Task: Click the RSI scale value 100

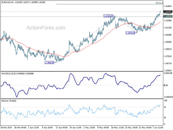Action: pos(166,101)
